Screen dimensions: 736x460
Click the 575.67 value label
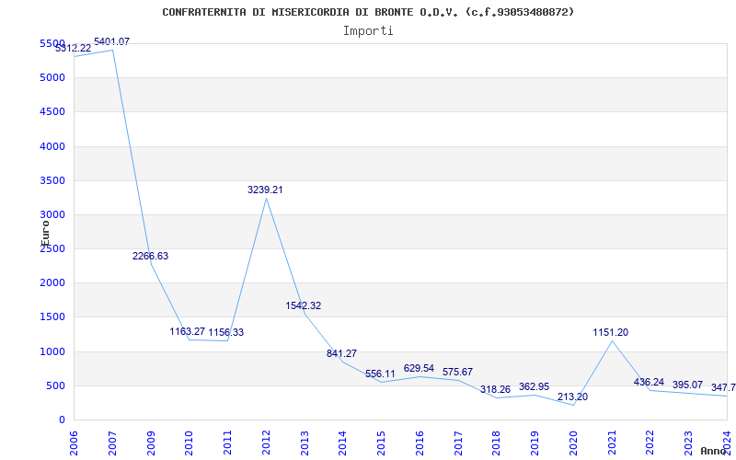click(457, 372)
